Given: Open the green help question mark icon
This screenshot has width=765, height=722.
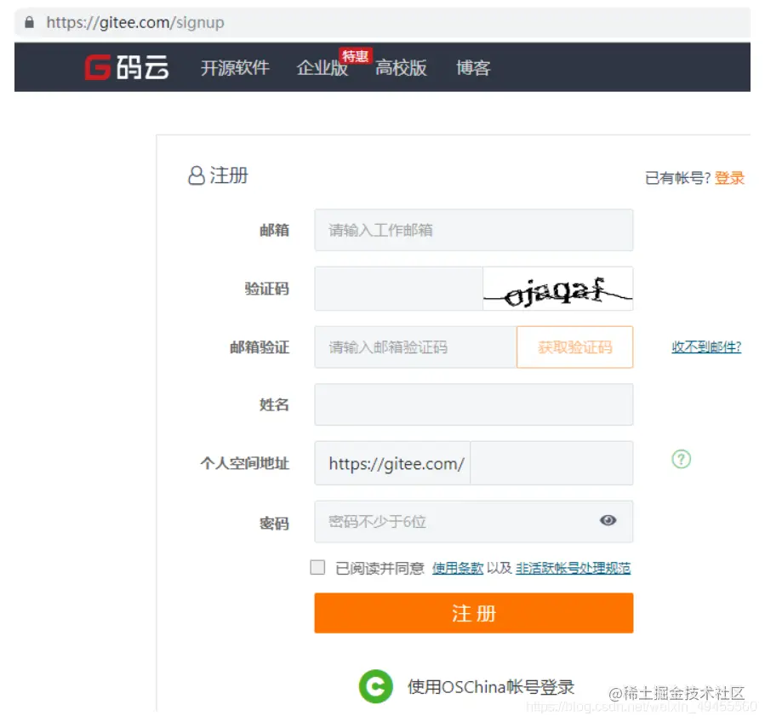Looking at the screenshot, I should pos(681,459).
